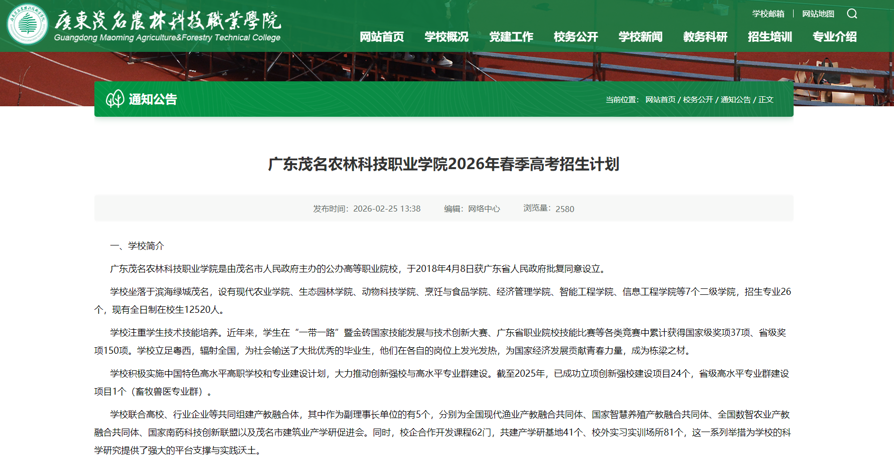Select the 招生培训 navigation entry
Viewport: 894px width, 458px height.
pos(770,37)
